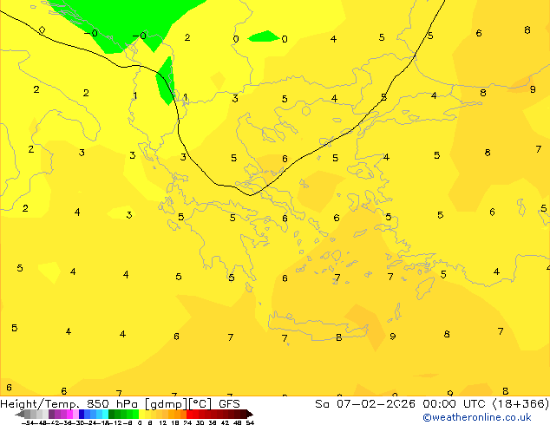Image resolution: width=550 pixels, height=425 pixels.
Task: Pick the cyan legend swatch
Action: (x=106, y=414)
